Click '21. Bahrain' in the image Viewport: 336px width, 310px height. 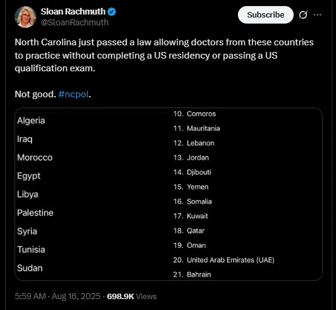coord(192,274)
